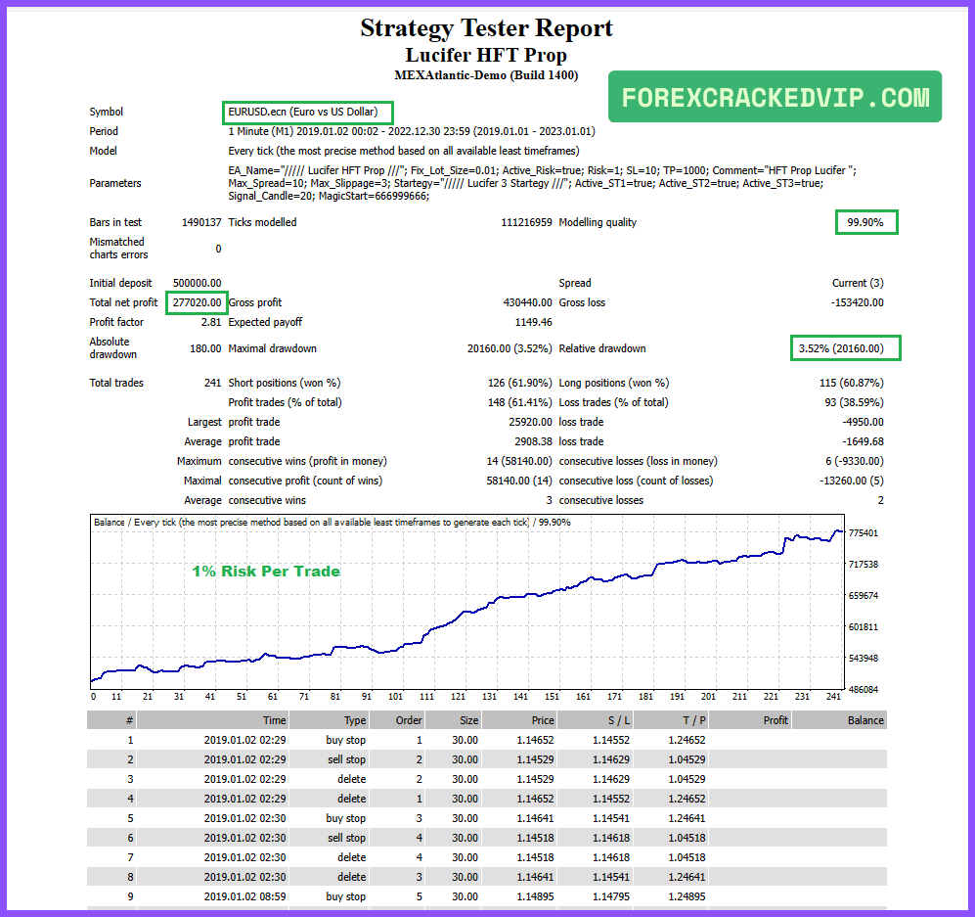975x917 pixels.
Task: Click Modelling quality value 99.90%
Action: (864, 222)
